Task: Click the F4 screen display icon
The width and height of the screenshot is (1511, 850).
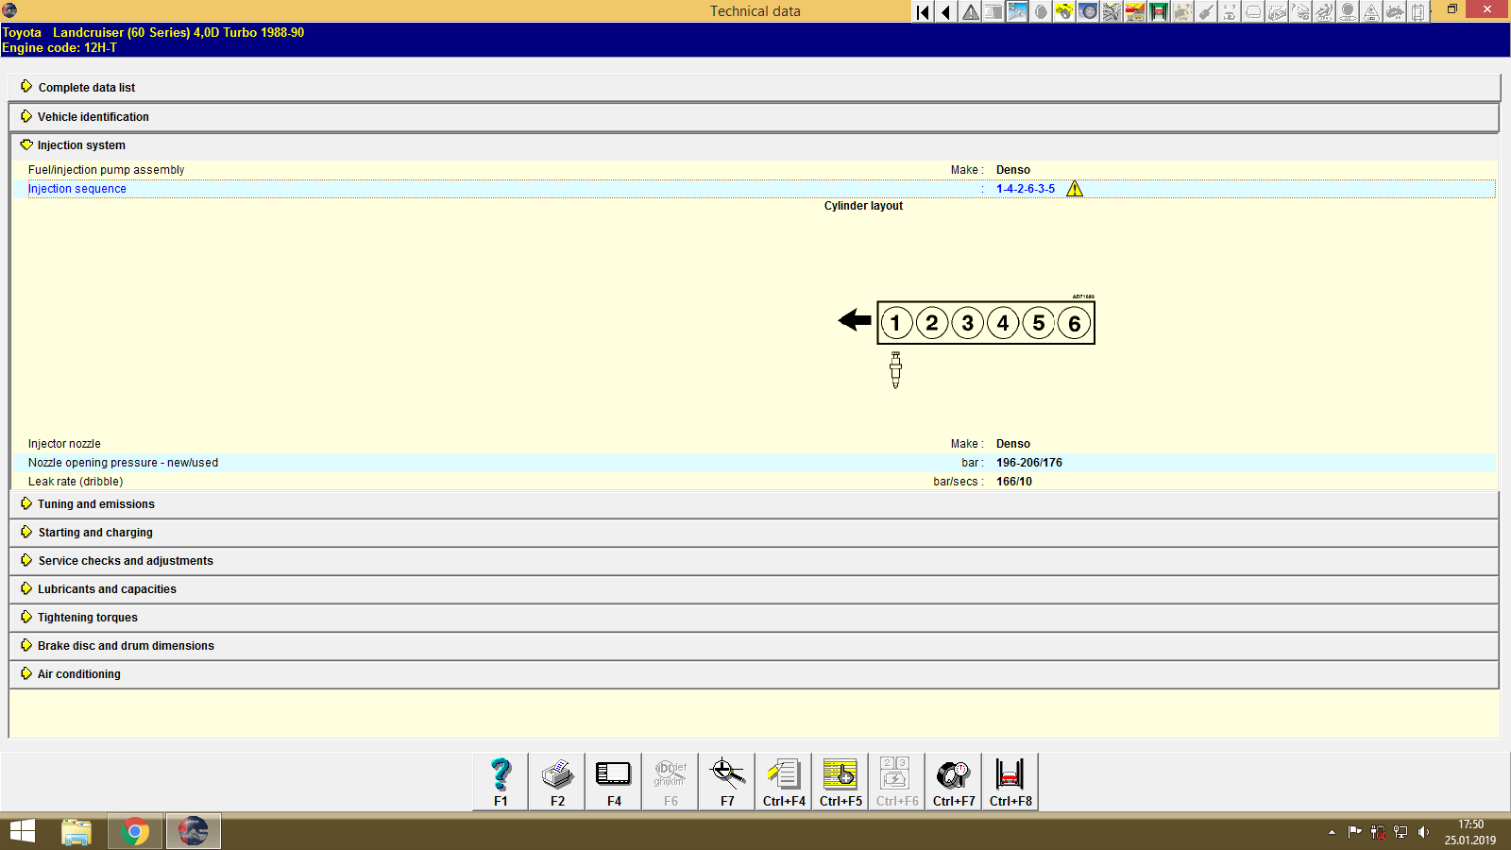Action: coord(614,781)
